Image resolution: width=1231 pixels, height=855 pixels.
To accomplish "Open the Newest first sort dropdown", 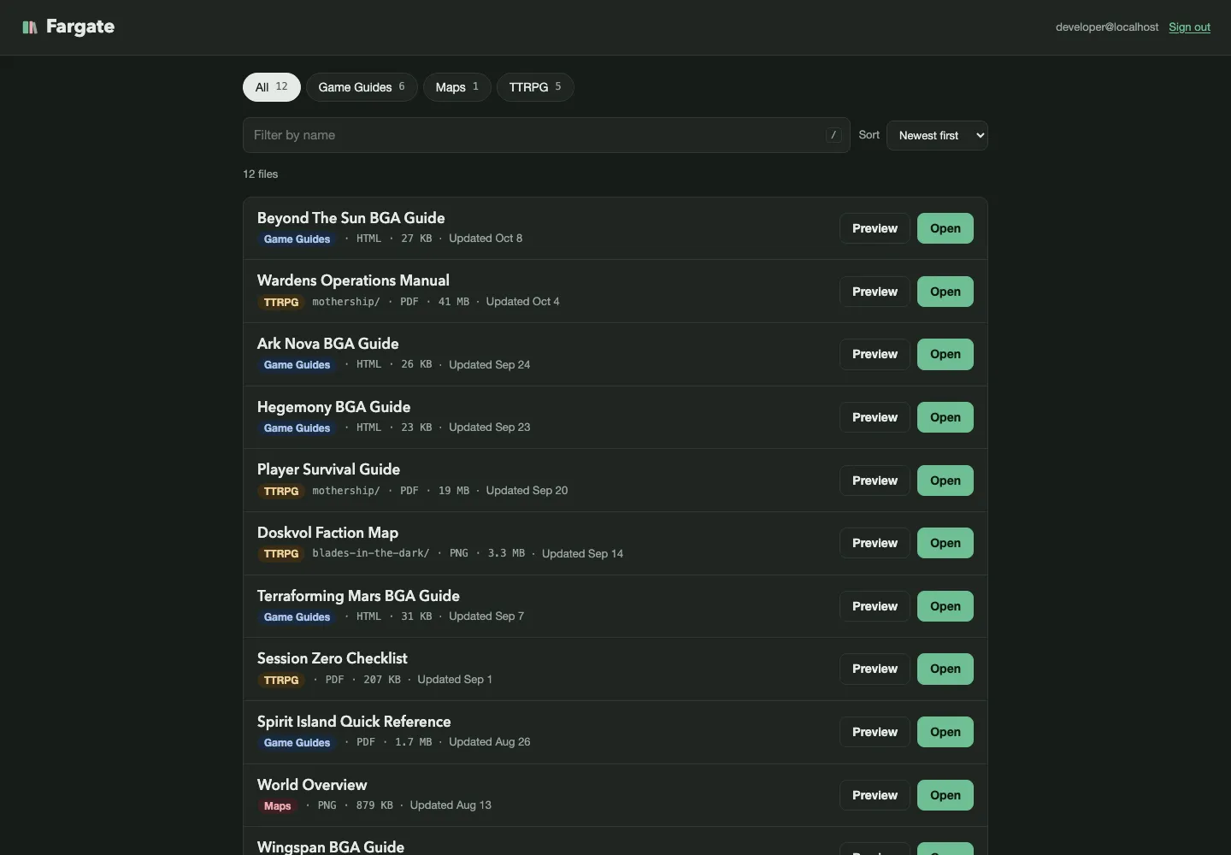I will point(937,135).
